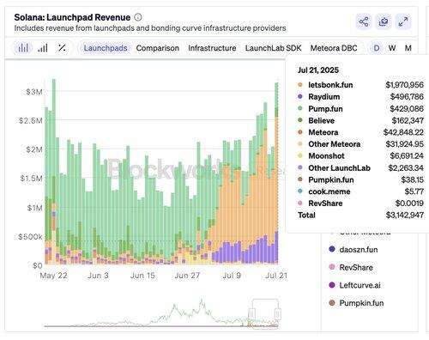Click the left range slider handle
429x340 pixels.
coord(252,314)
